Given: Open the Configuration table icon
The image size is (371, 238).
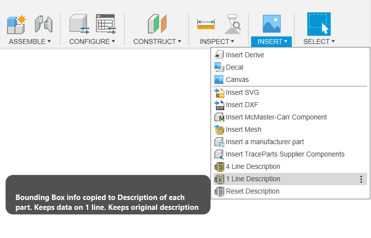Looking at the screenshot, I should coord(105,24).
